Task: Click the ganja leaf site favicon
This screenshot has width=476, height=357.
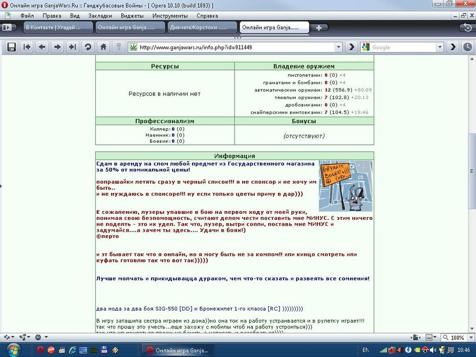Action: click(x=133, y=47)
